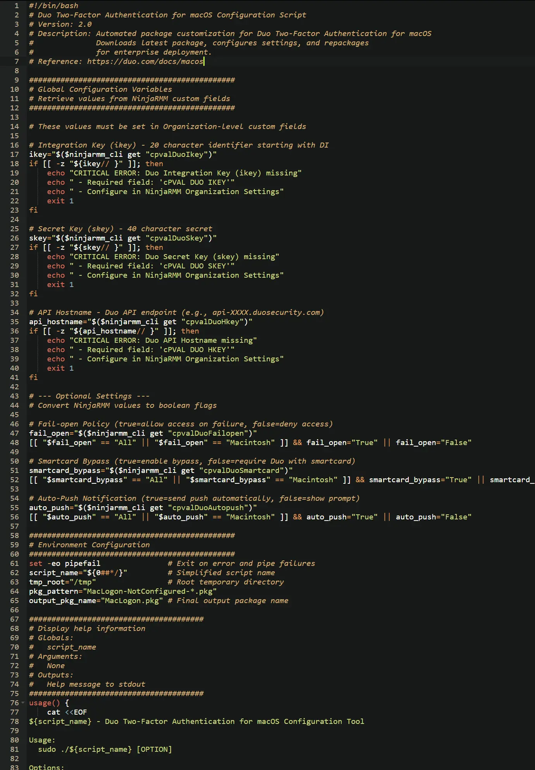The image size is (535, 770).
Task: Click the comment '# Exit on error and pipe failures'
Action: [241, 563]
